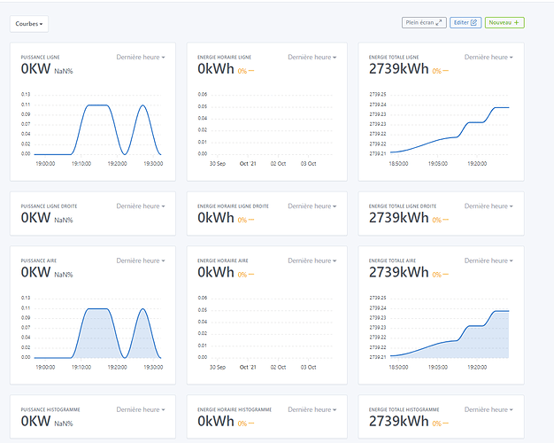
Task: Click the 0KW value under Puissance Ligne Droite
Action: (35, 218)
